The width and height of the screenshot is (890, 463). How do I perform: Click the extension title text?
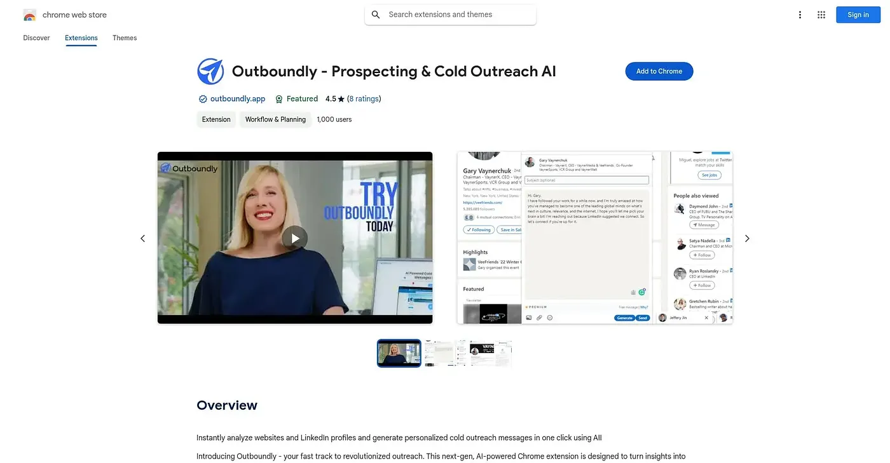pyautogui.click(x=394, y=71)
